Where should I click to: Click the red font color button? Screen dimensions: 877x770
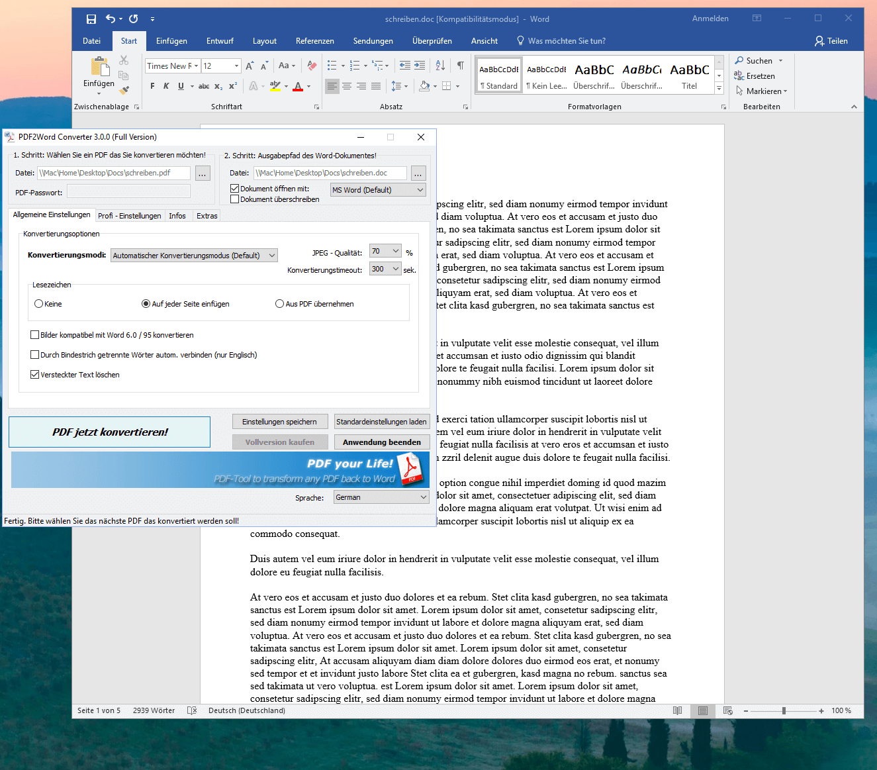point(298,86)
